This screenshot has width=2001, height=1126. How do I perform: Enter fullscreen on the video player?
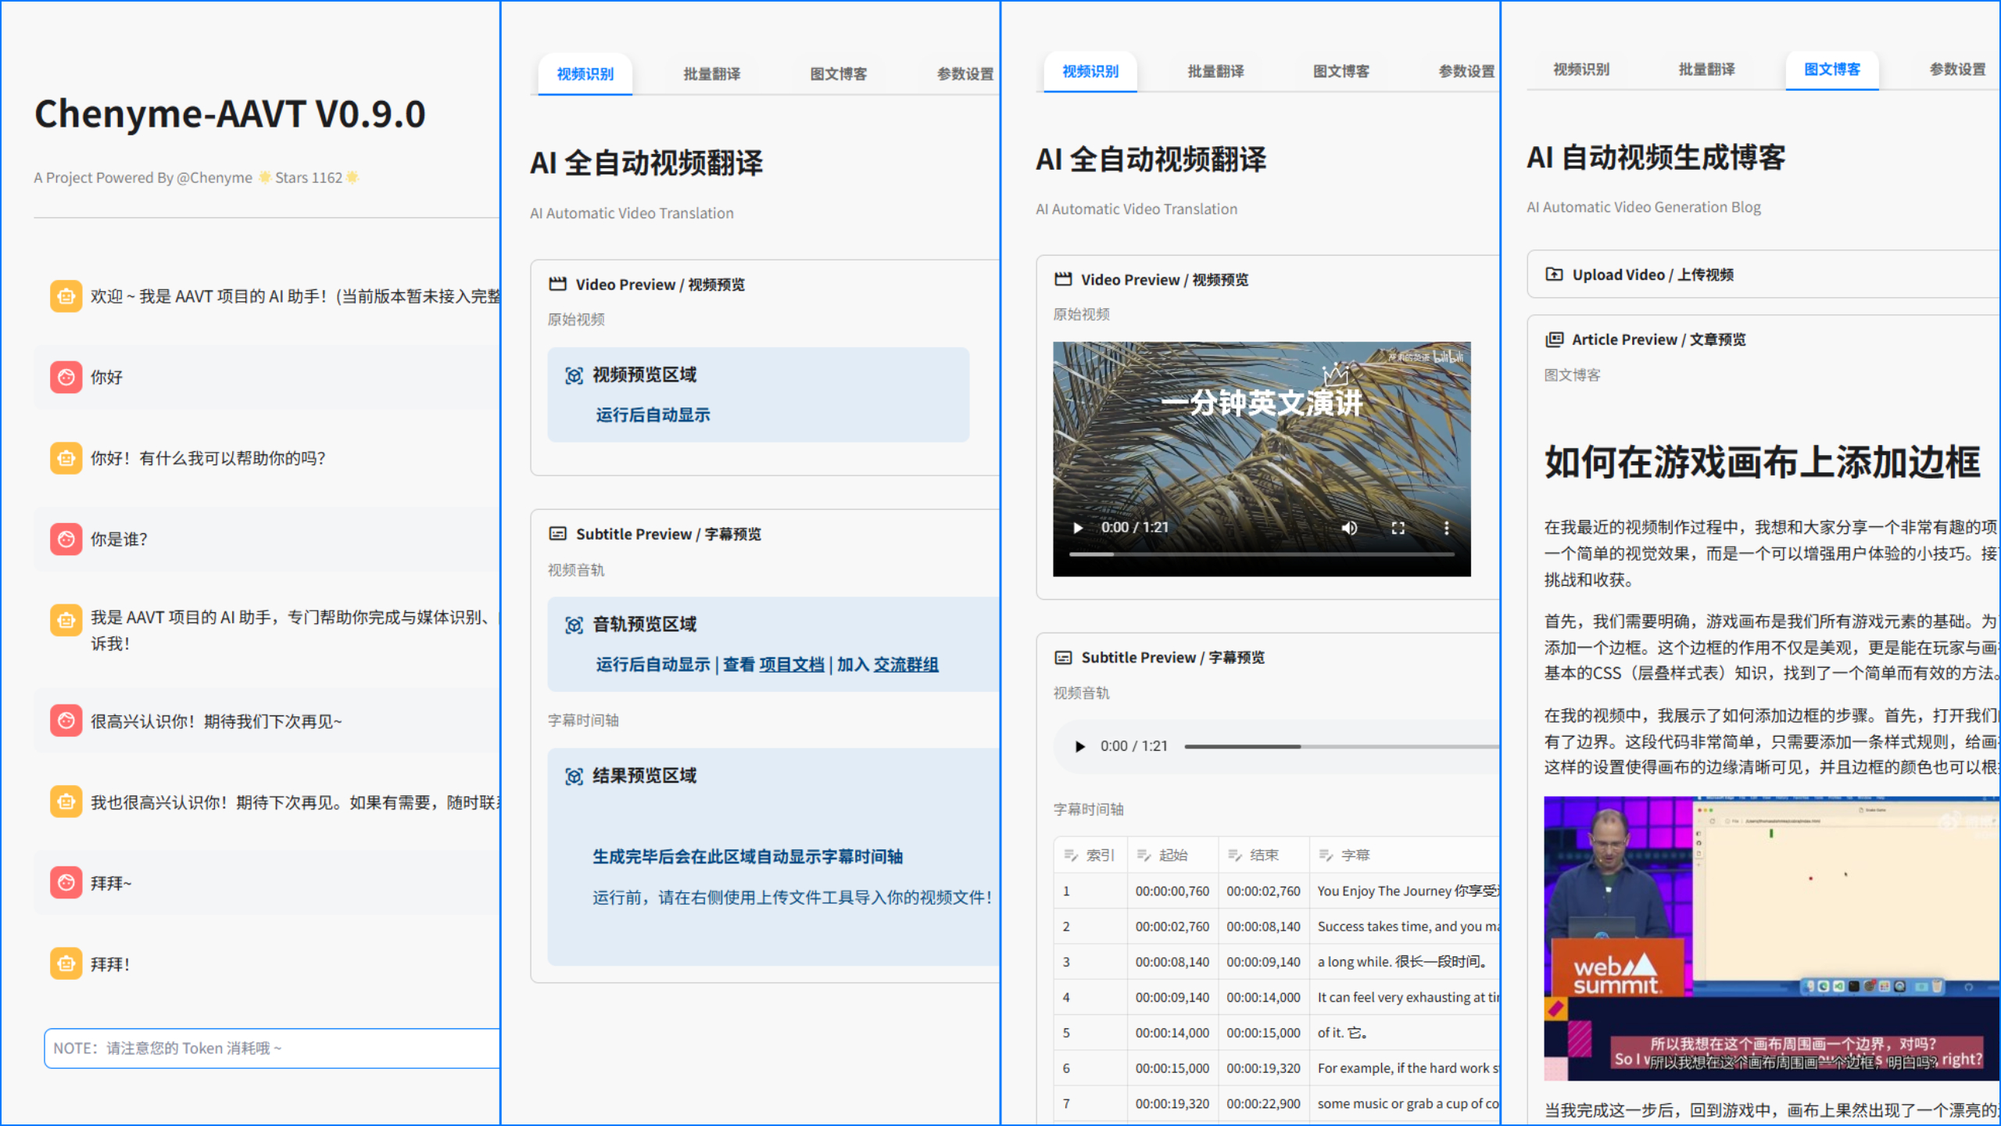[x=1398, y=528]
